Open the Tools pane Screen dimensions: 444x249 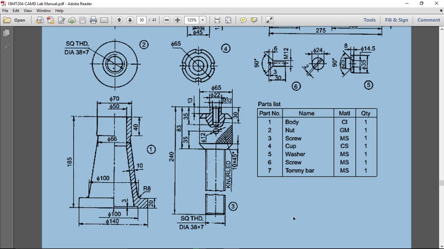(x=369, y=20)
